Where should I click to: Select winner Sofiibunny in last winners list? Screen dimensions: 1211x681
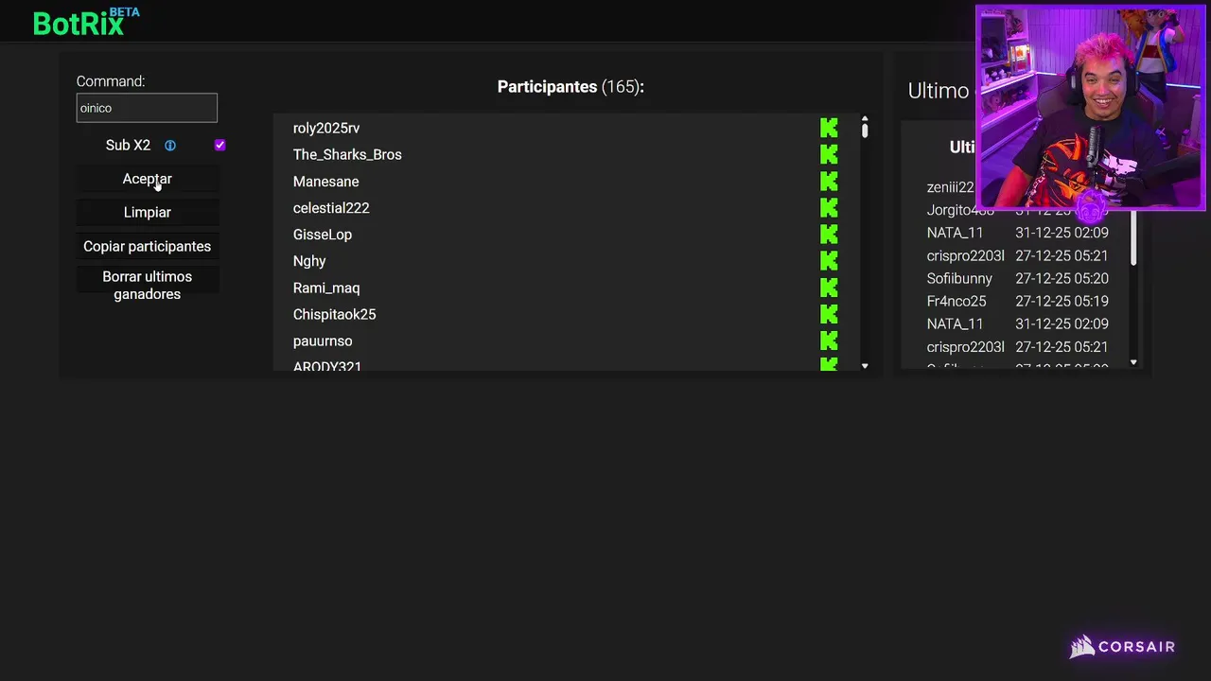[x=959, y=278]
